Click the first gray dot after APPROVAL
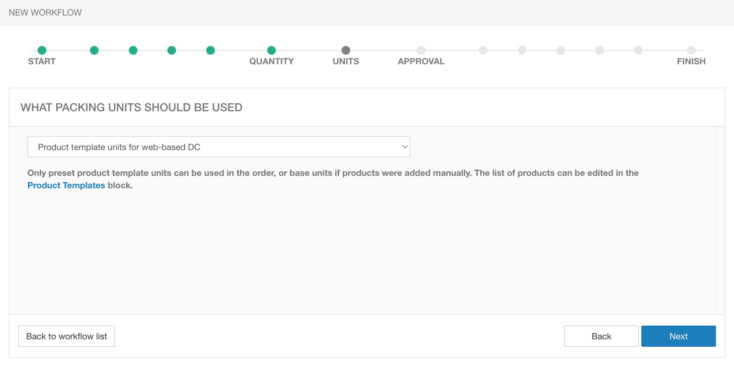The width and height of the screenshot is (734, 366). point(483,50)
